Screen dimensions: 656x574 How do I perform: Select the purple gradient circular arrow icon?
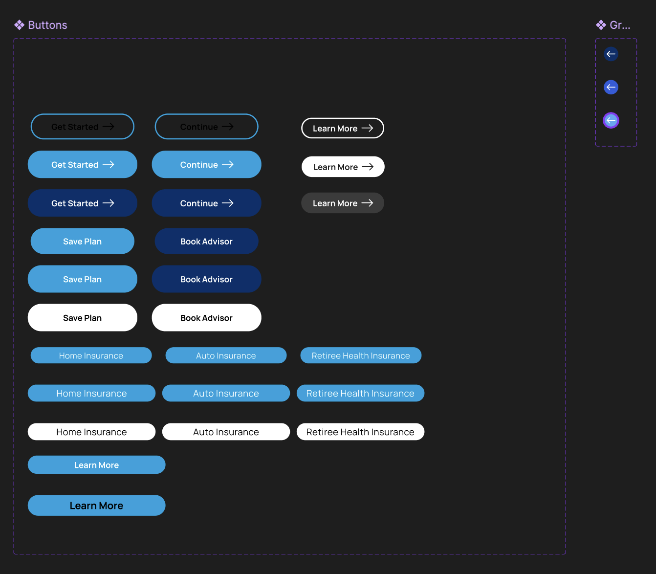tap(611, 120)
